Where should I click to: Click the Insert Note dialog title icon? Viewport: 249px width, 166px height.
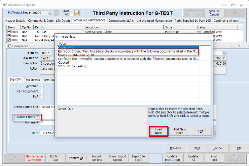57,36
